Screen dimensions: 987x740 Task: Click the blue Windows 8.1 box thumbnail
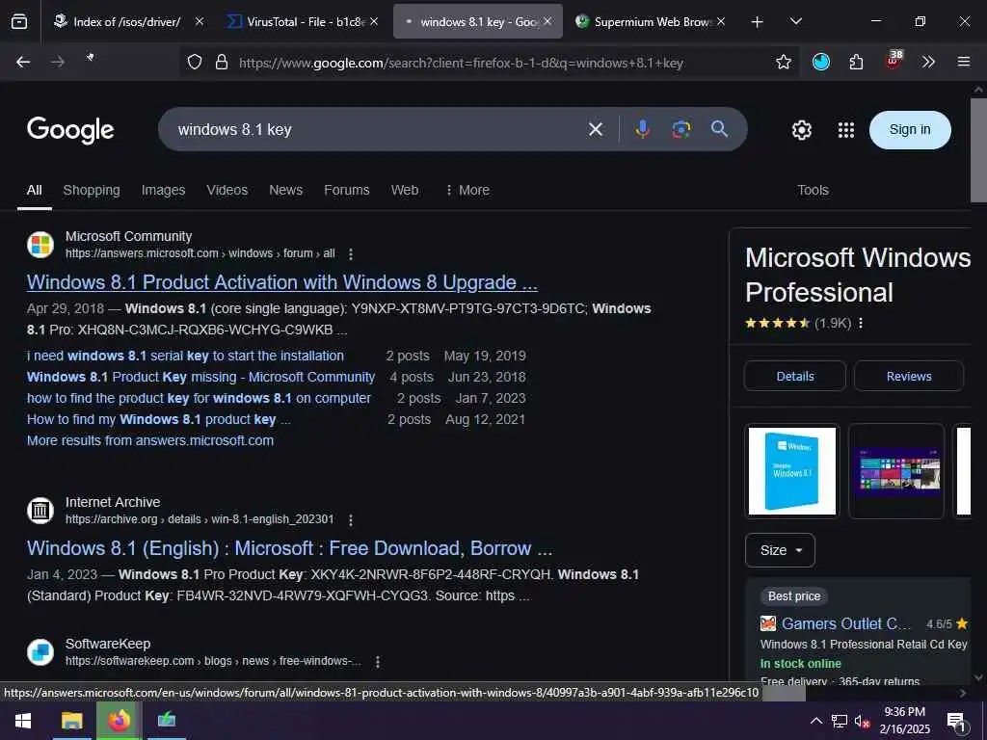792,471
